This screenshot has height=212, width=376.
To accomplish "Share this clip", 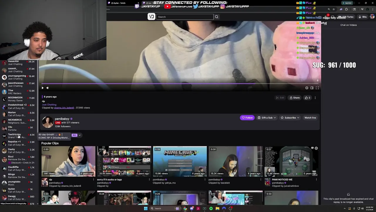I will click(295, 98).
